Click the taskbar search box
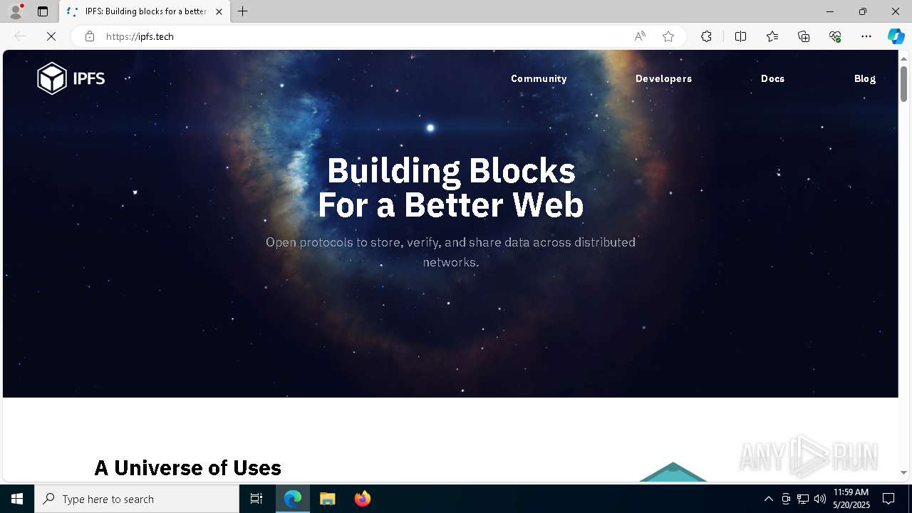912x513 pixels. click(137, 499)
